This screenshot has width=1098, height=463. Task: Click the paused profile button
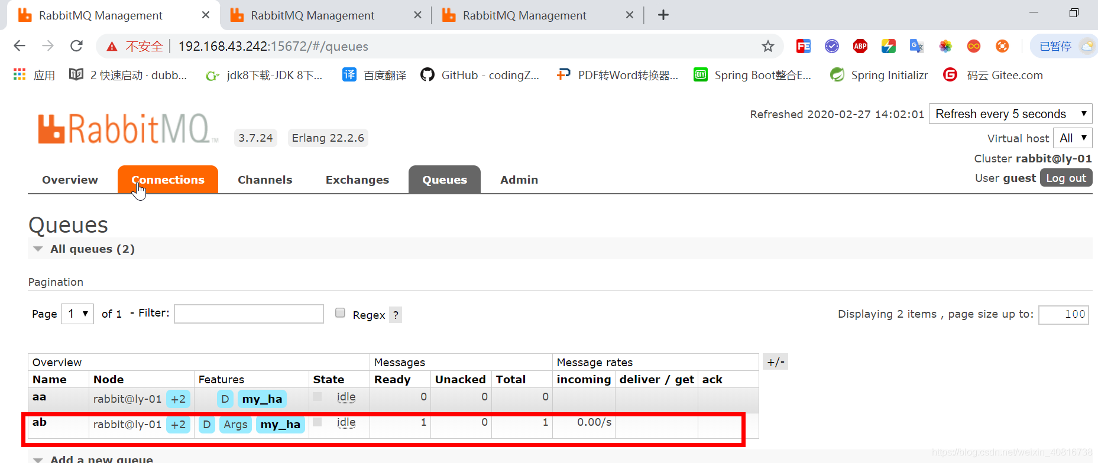pyautogui.click(x=1064, y=46)
